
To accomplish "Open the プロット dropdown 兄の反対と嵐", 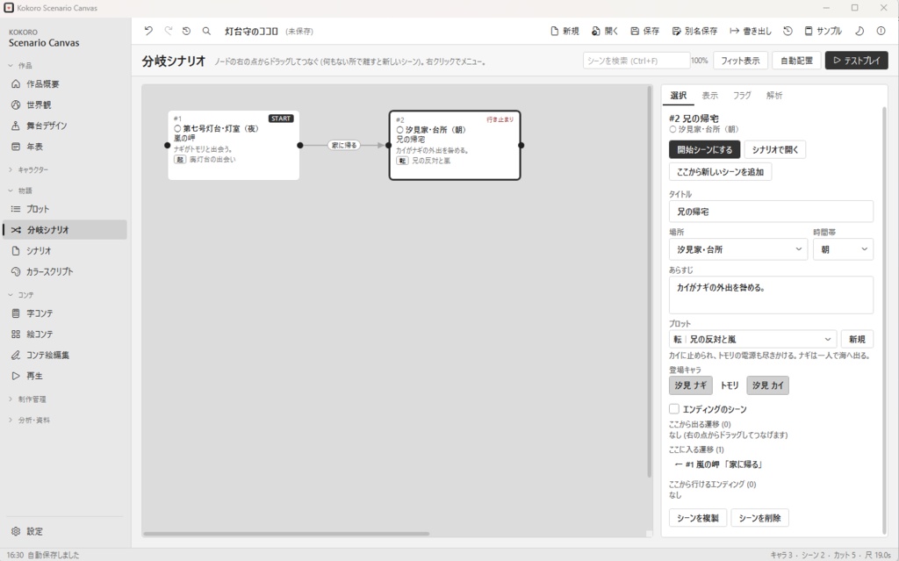I will tap(752, 339).
